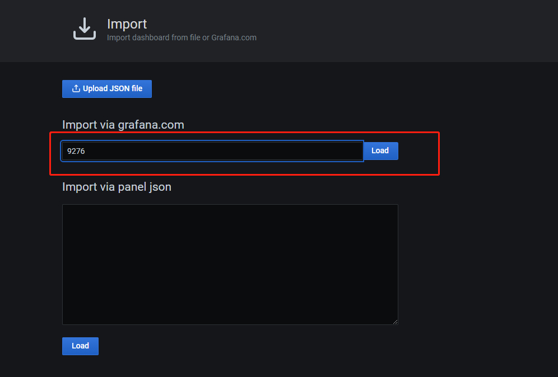558x377 pixels.
Task: Place cursor on the 9276 value
Action: tap(76, 151)
